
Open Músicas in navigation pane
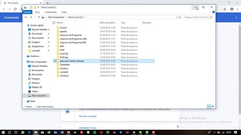pos(35,83)
